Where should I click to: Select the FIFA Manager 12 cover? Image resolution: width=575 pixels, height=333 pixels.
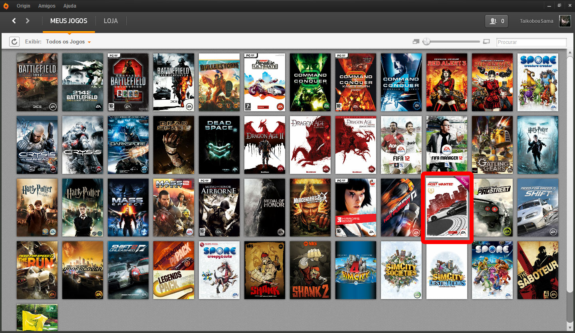[x=447, y=145]
